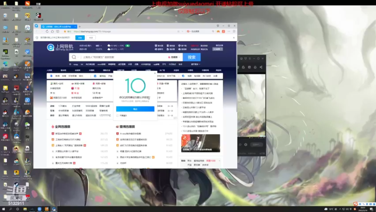The image size is (376, 212).
Task: Select the 上网导航 browser tab
Action: pyautogui.click(x=58, y=26)
